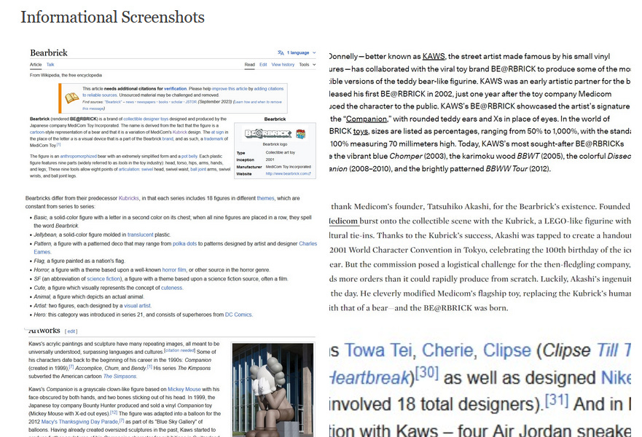Click the 'science fiction' link
This screenshot has height=437, width=642.
[104, 279]
